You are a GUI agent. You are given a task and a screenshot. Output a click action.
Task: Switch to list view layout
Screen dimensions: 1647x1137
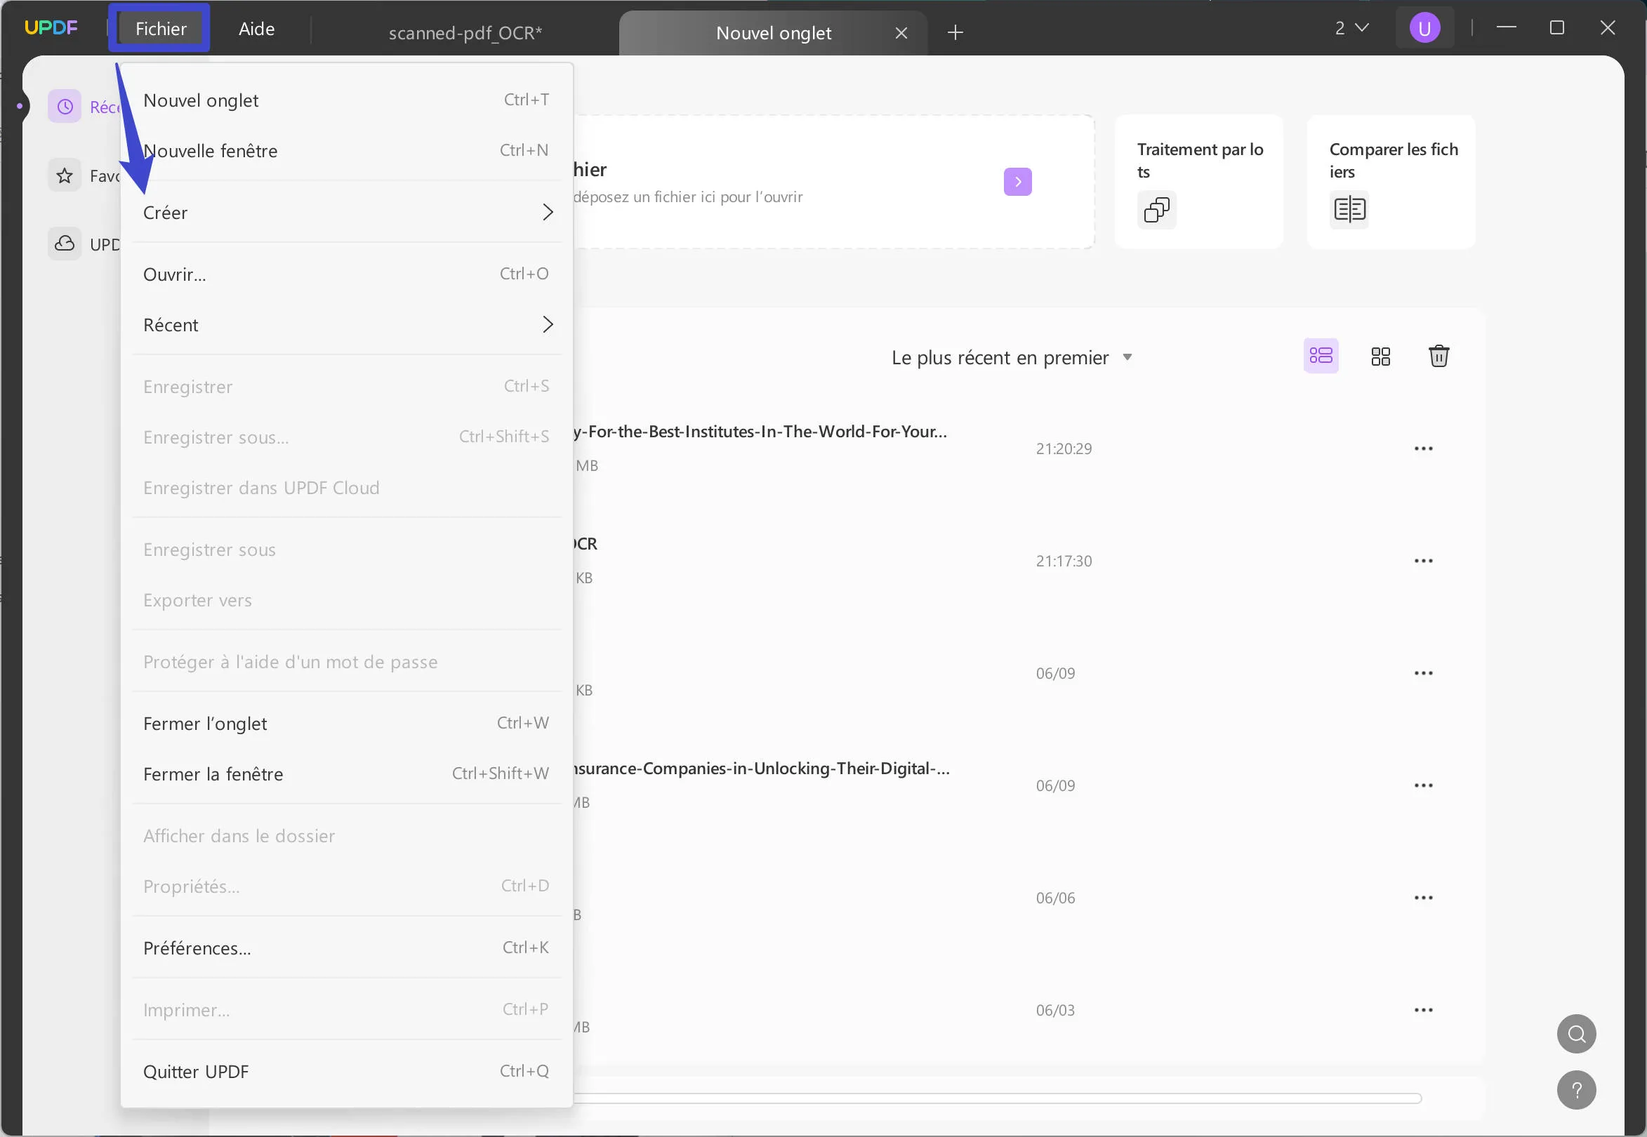coord(1321,356)
